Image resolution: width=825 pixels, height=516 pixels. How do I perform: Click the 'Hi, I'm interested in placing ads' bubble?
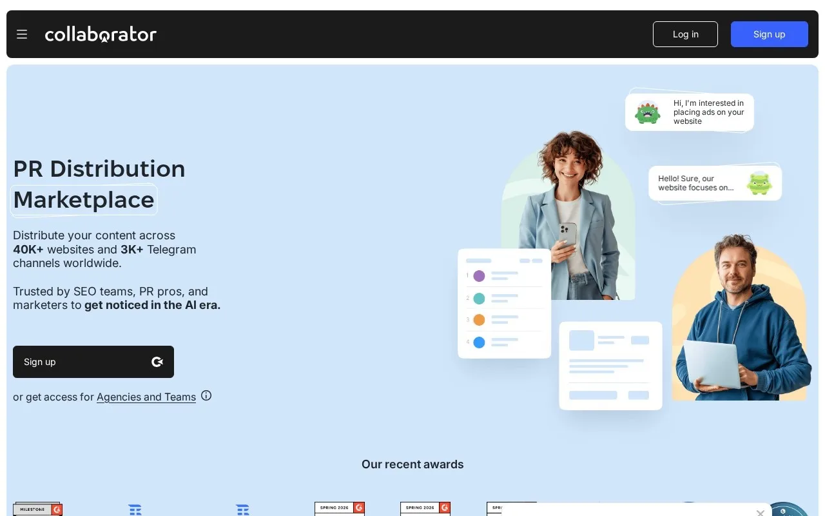point(690,112)
